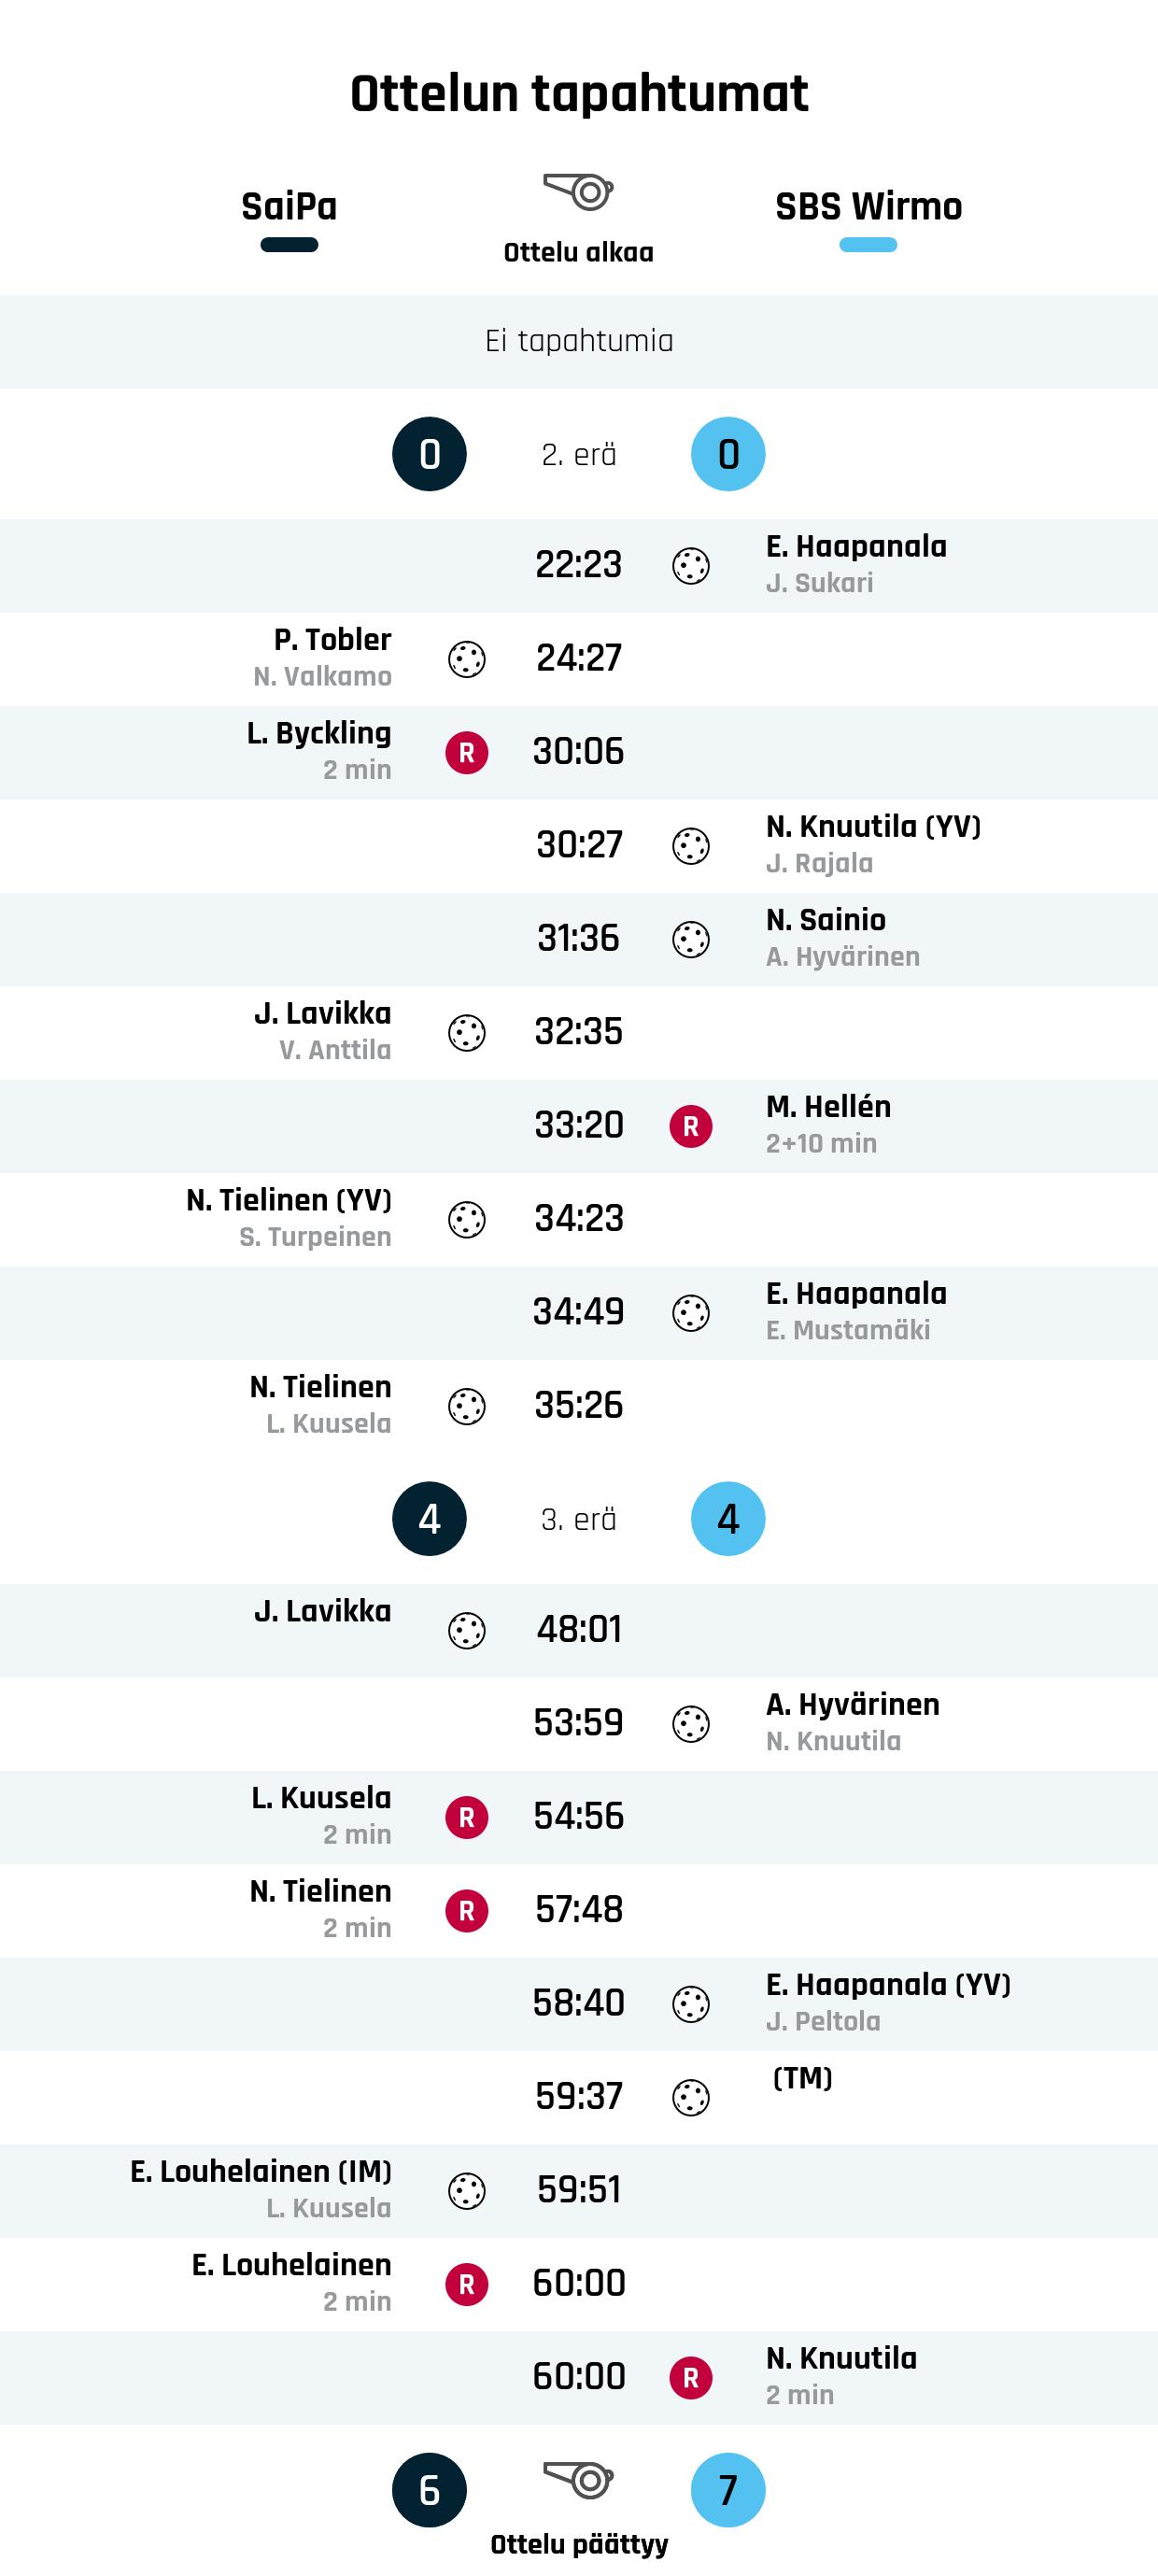Click scorer name E. Haapanala at 22:23
Image resolution: width=1158 pixels, height=2576 pixels.
[856, 547]
